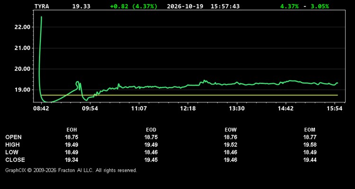Click the HIGH row label

point(12,145)
